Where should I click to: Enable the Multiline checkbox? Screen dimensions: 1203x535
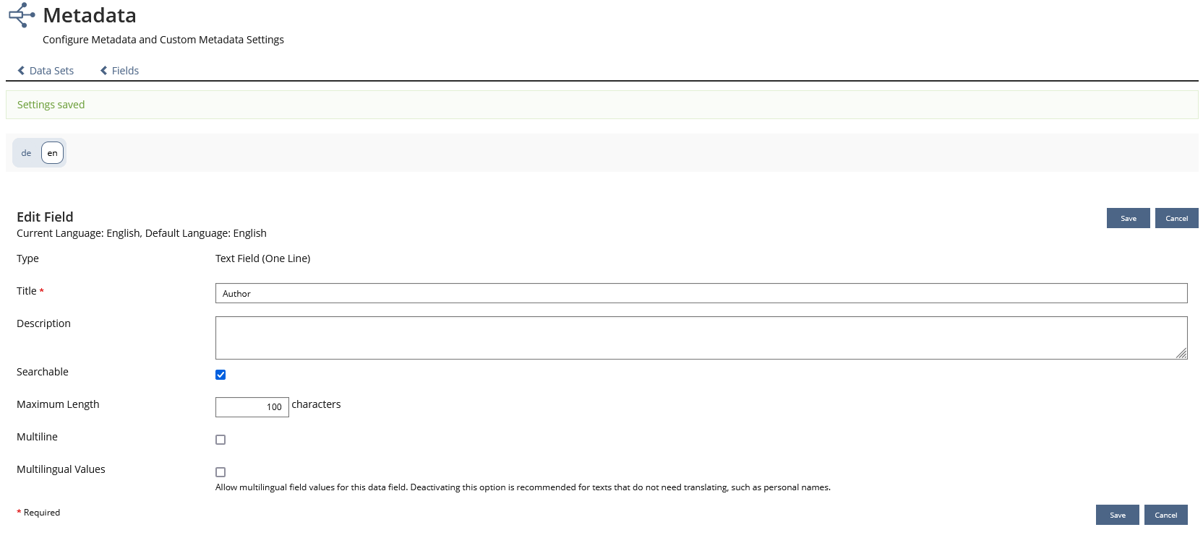click(221, 440)
